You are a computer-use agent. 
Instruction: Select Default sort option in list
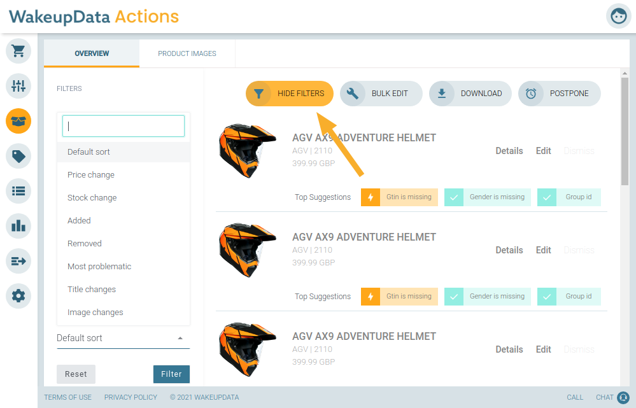124,152
